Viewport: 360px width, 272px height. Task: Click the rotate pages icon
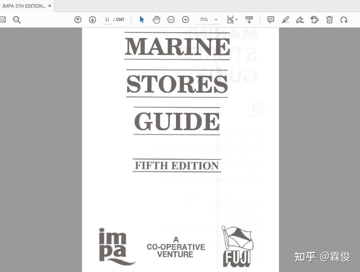pos(344,20)
